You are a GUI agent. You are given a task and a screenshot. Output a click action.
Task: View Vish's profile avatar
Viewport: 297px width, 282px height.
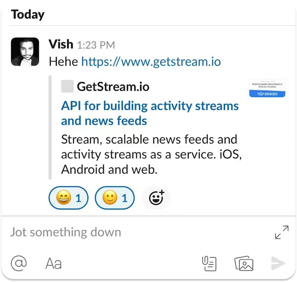(x=25, y=52)
